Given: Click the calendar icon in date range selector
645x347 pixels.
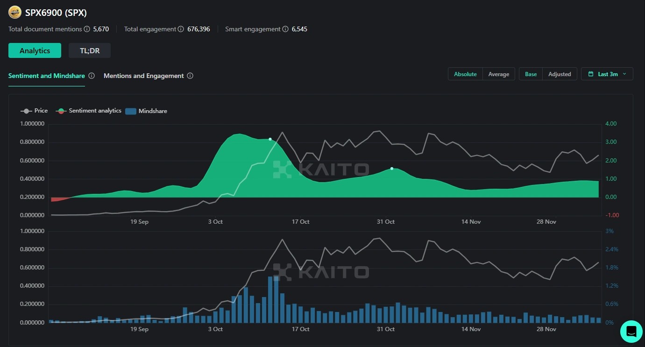Looking at the screenshot, I should pyautogui.click(x=591, y=74).
